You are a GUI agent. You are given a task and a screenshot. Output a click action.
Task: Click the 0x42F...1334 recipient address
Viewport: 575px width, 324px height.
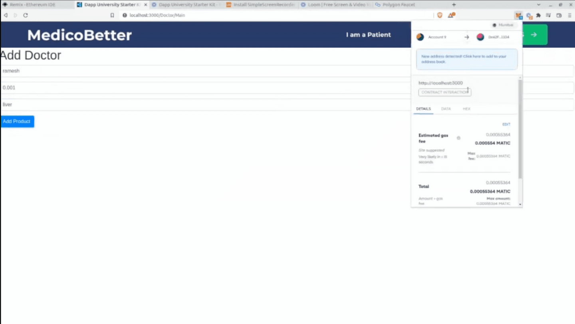tap(499, 37)
